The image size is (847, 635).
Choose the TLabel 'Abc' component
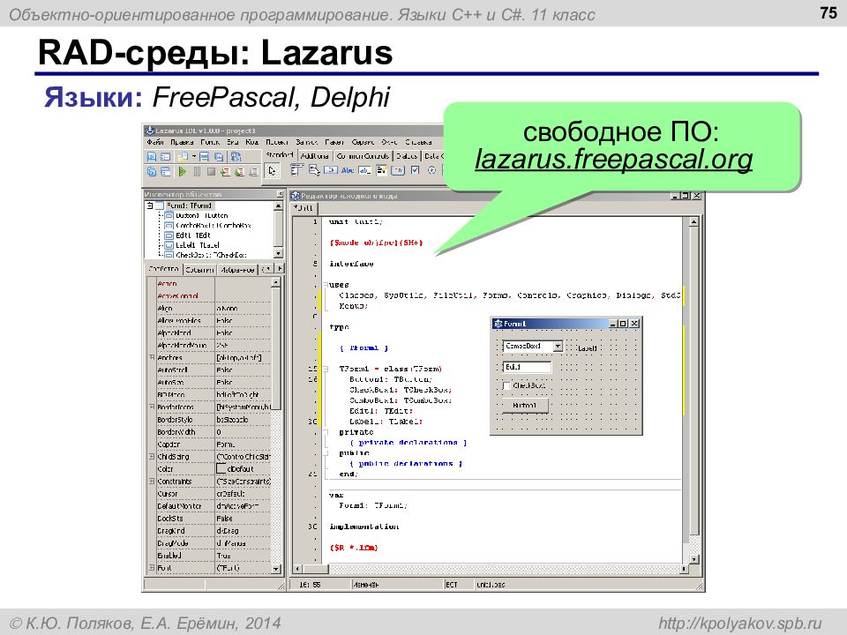point(348,170)
